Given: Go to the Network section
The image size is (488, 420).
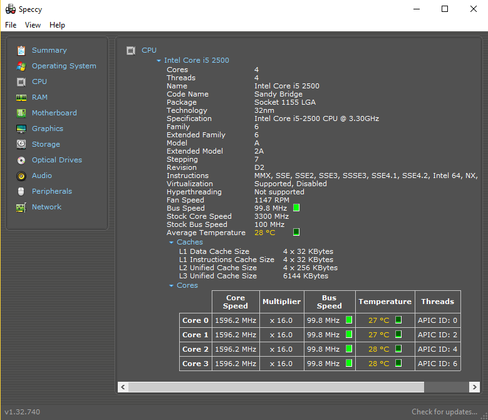Looking at the screenshot, I should coord(46,207).
